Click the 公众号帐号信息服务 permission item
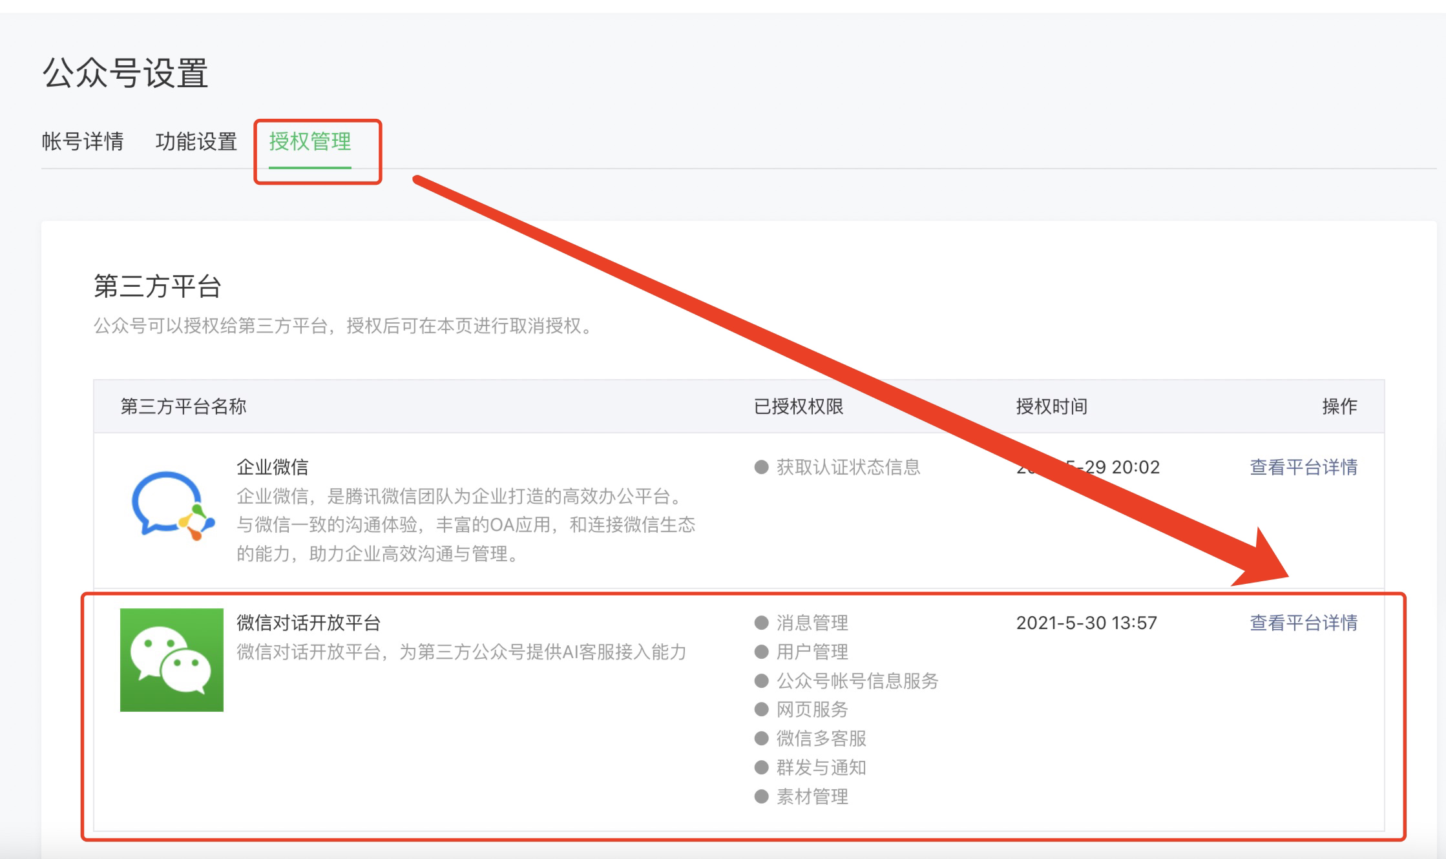Screen dimensions: 1446x859 (x=857, y=681)
